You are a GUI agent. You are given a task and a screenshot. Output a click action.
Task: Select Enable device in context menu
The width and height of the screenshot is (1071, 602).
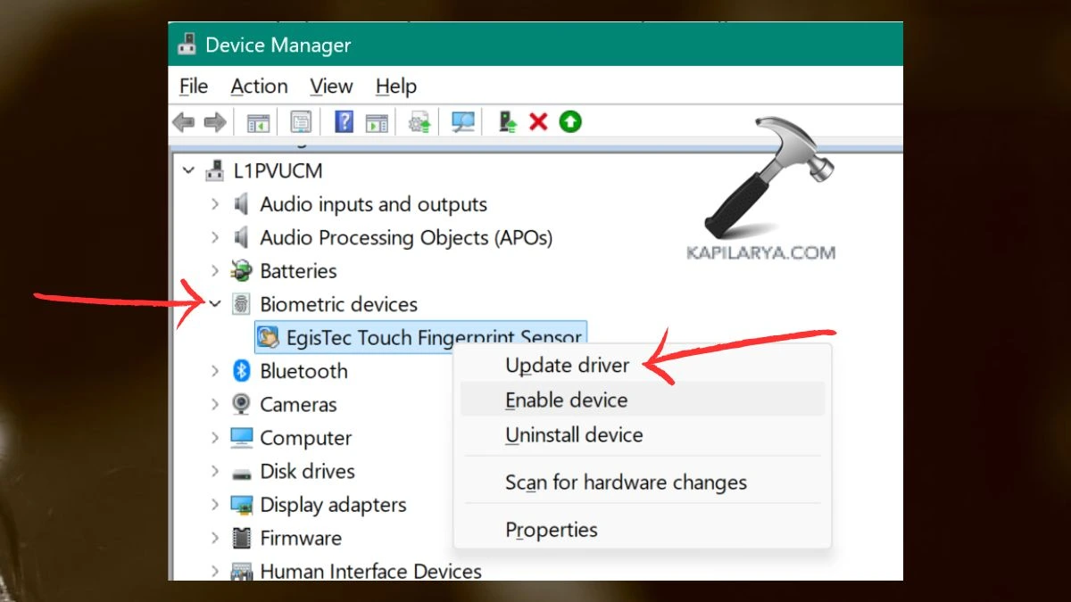(566, 400)
